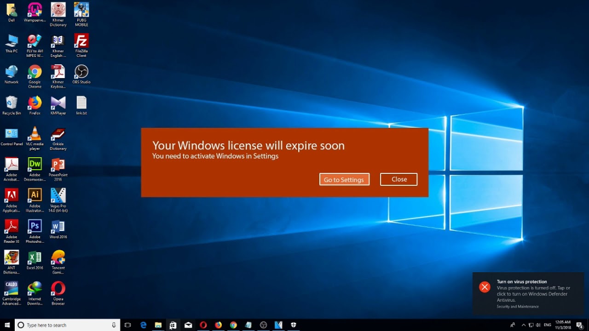Select the Vegas Pro 14.0 desktop shortcut

[58, 200]
